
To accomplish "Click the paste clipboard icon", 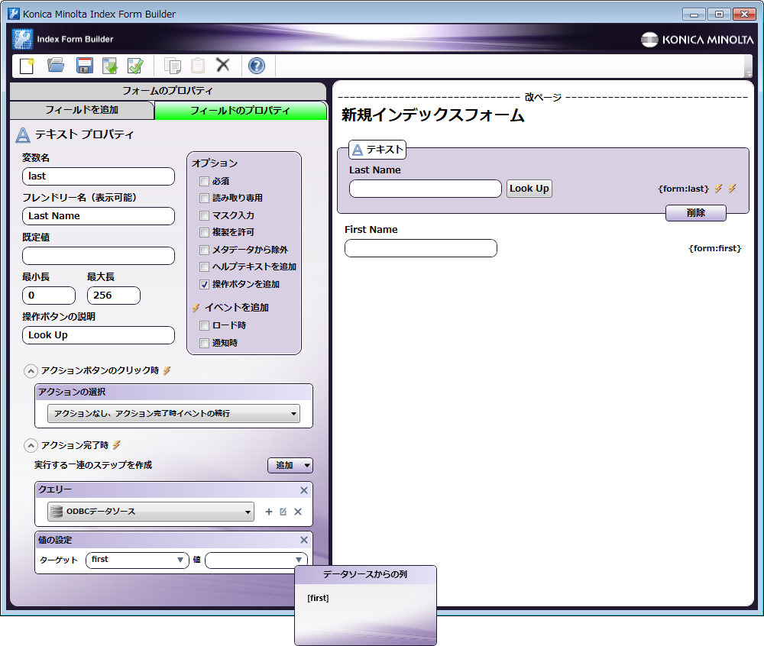I will click(198, 65).
